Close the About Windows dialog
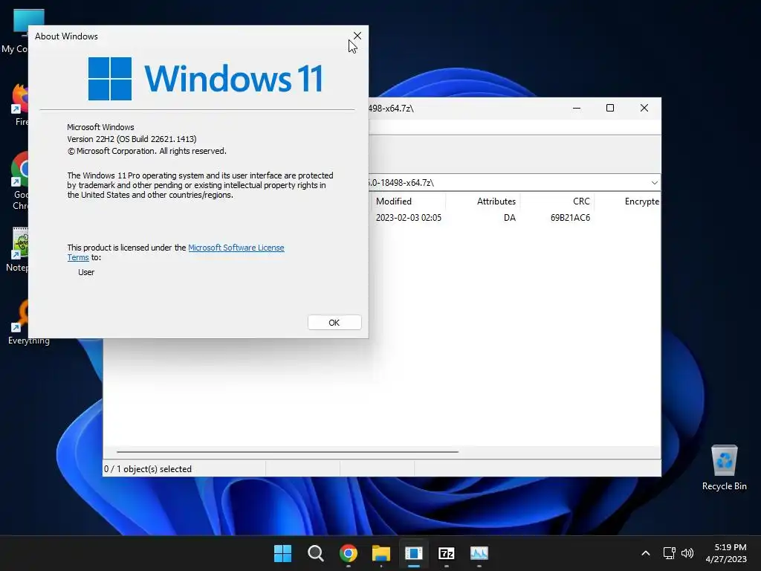Screen dimensions: 761x571 pos(357,36)
